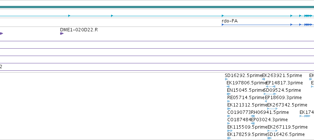Viewport: 314px width, 140px height.
Task: Select the double-arrow glyph under EK115509.5prime
Action: click(x=230, y=131)
